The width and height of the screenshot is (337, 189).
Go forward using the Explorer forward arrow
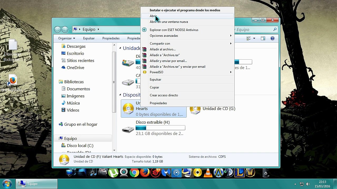[65, 29]
